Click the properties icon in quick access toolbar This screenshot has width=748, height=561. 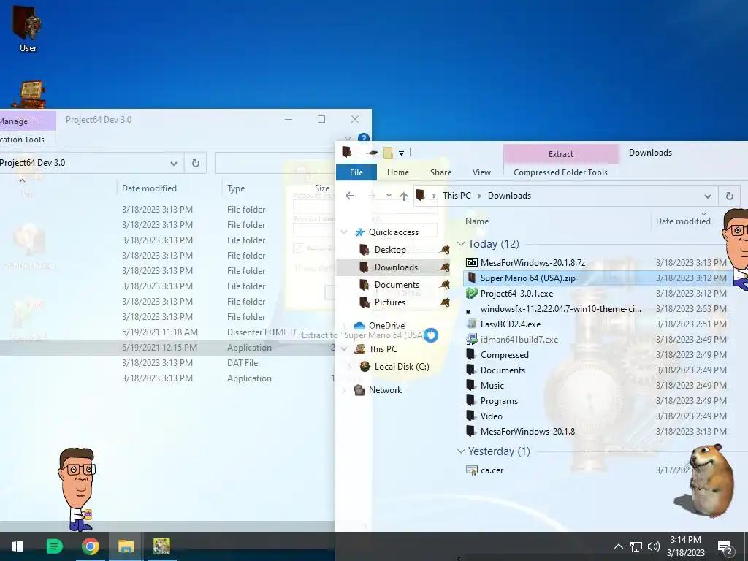[x=373, y=153]
